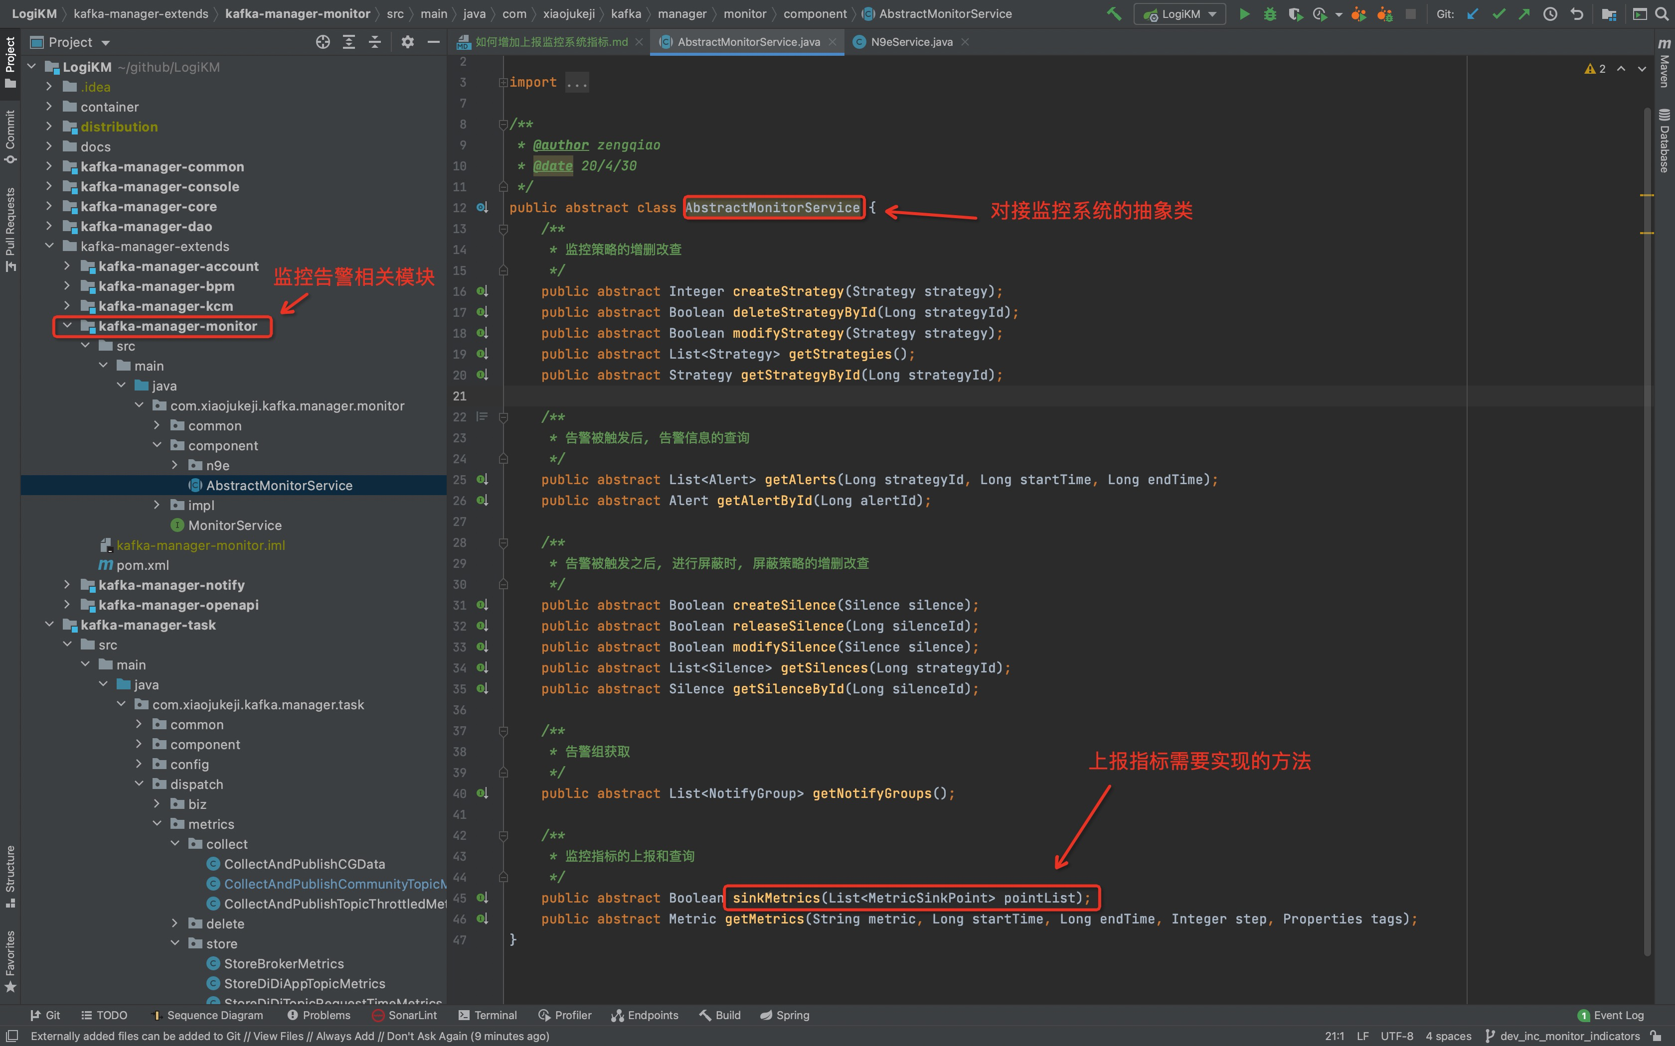
Task: Switch to N9eService.java tab
Action: [x=911, y=42]
